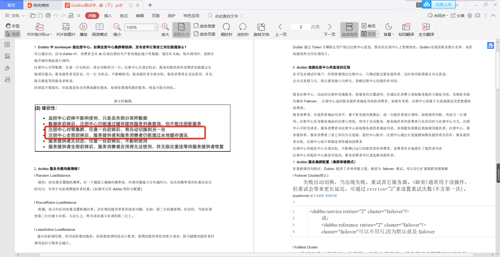Screen dimensions: 500x257
Task: Open the 批注 ribbon tab
Action: (124, 16)
